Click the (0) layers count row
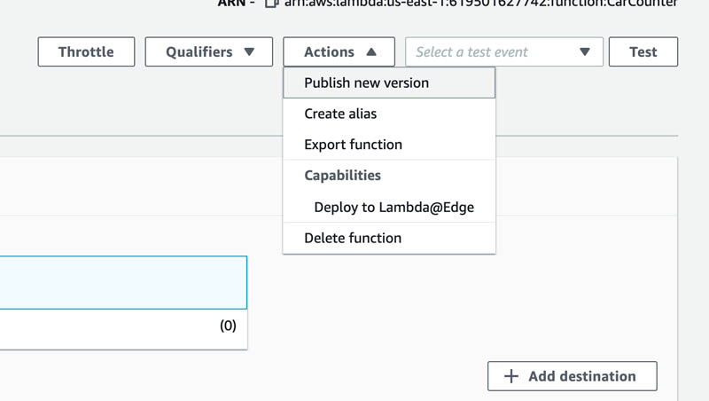709x401 pixels. 123,329
